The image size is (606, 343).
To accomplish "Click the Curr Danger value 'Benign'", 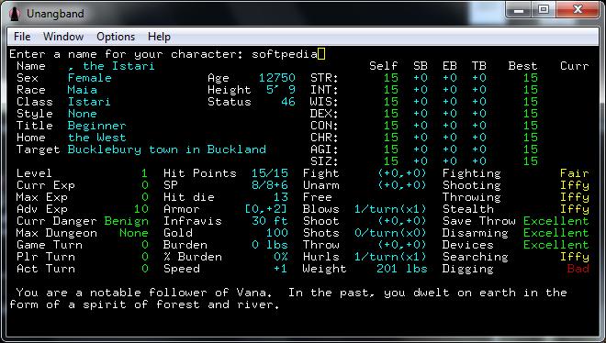I will click(127, 221).
